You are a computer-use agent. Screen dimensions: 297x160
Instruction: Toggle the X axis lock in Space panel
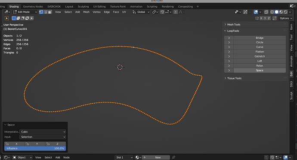click(14, 144)
